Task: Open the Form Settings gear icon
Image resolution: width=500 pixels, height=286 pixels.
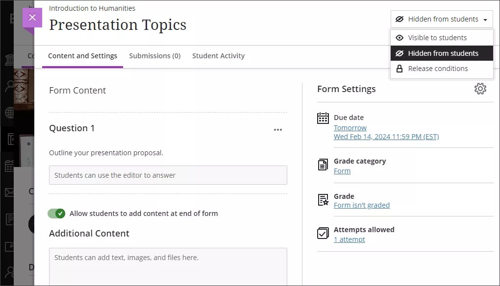Action: tap(480, 89)
